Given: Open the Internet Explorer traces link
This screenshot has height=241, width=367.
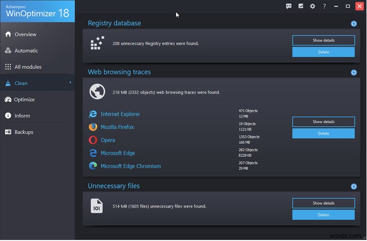Looking at the screenshot, I should (120, 114).
